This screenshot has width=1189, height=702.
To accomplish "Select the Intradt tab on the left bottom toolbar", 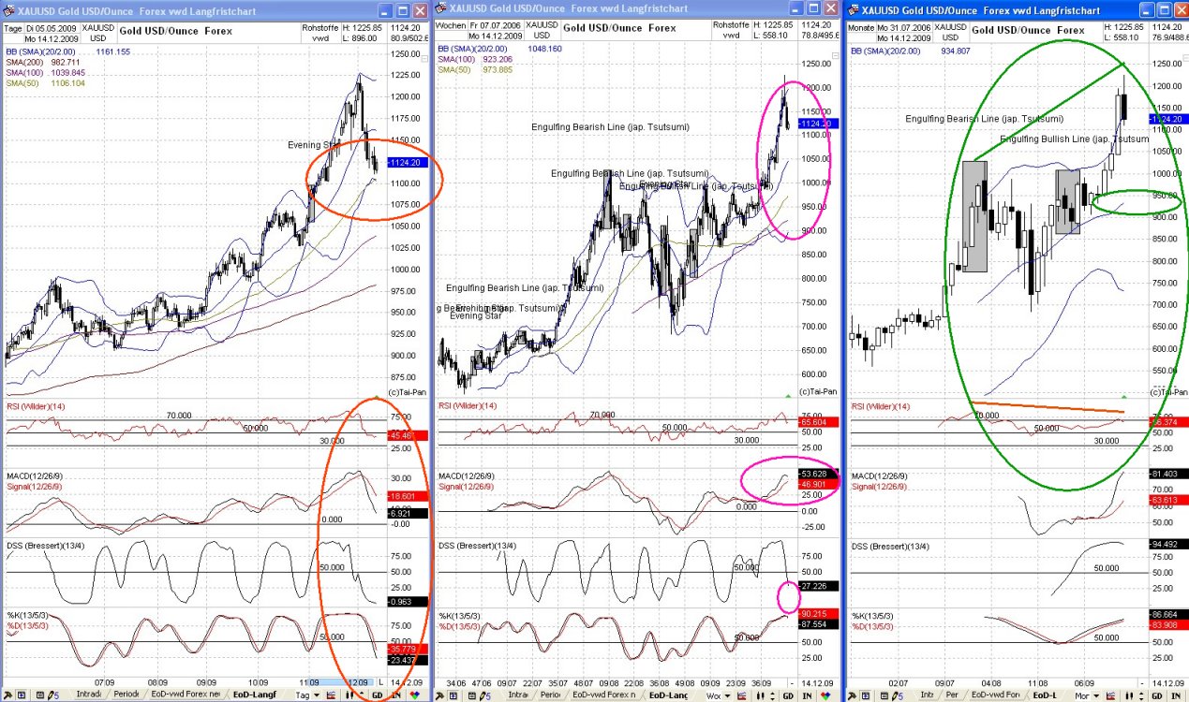I will (87, 696).
